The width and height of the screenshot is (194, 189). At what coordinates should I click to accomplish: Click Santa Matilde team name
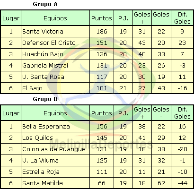43,183
